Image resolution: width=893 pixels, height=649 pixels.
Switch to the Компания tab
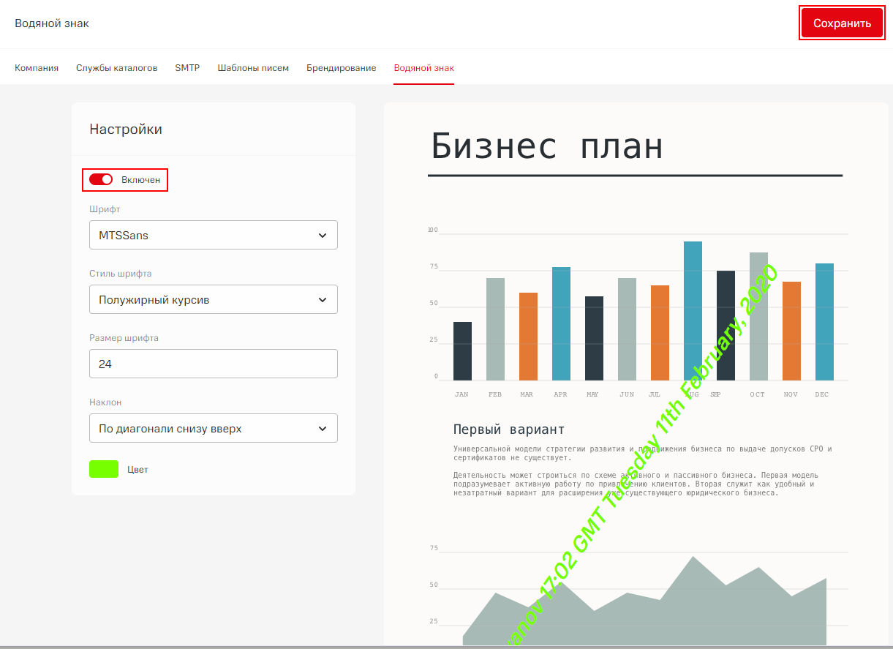click(x=37, y=68)
